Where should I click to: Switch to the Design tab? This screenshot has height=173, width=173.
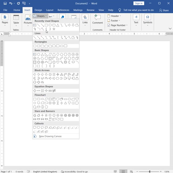pos(38,10)
